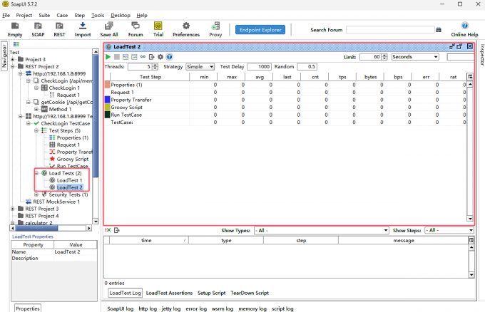Click the blue swatch for Property Transfer
Image resolution: width=485 pixels, height=312 pixels.
(107, 100)
